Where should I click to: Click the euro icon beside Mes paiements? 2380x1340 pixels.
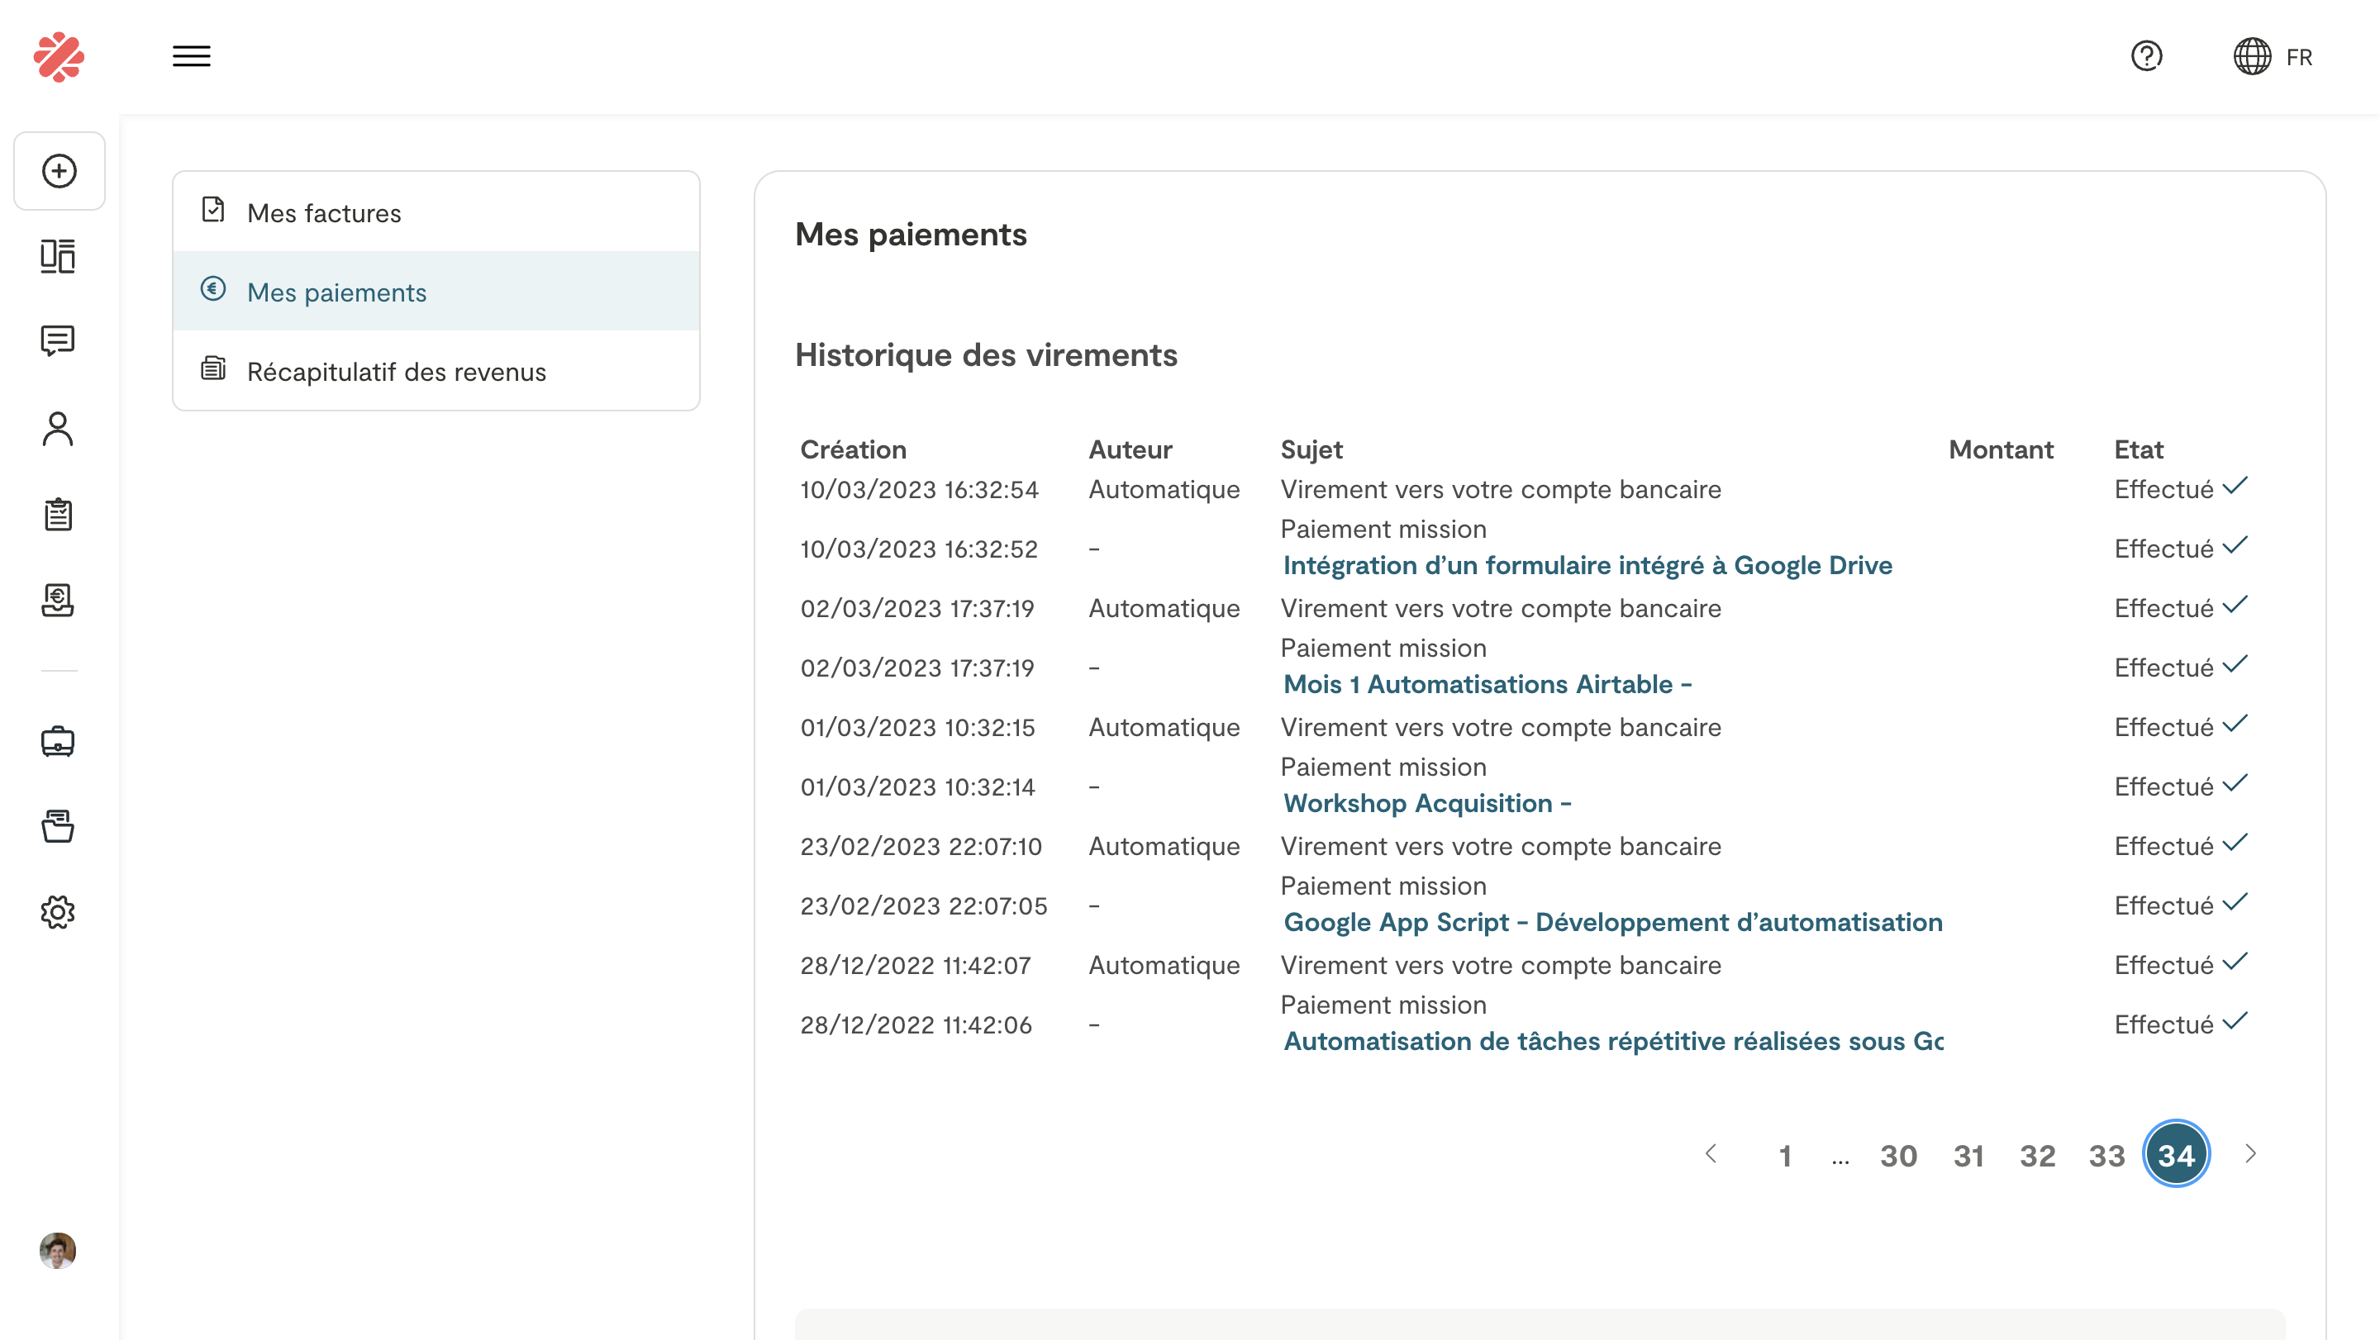pyautogui.click(x=213, y=290)
